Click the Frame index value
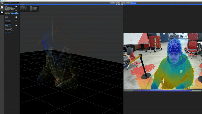 pos(31,7)
